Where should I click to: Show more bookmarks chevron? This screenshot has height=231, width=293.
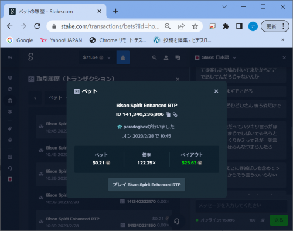[x=282, y=40]
